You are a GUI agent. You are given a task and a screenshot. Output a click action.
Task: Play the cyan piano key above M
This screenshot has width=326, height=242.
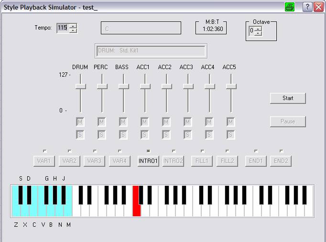click(x=68, y=210)
